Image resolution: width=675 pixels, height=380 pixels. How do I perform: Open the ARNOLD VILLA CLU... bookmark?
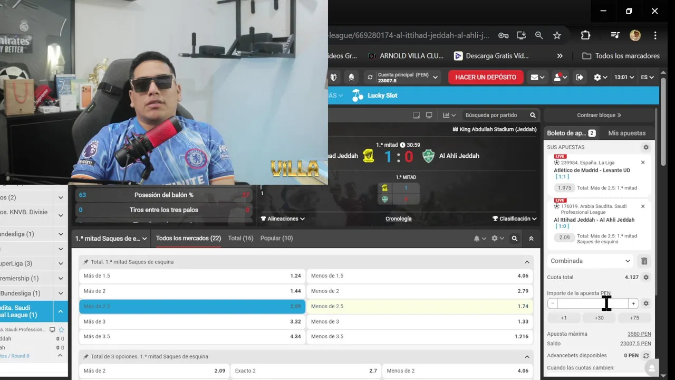point(406,56)
